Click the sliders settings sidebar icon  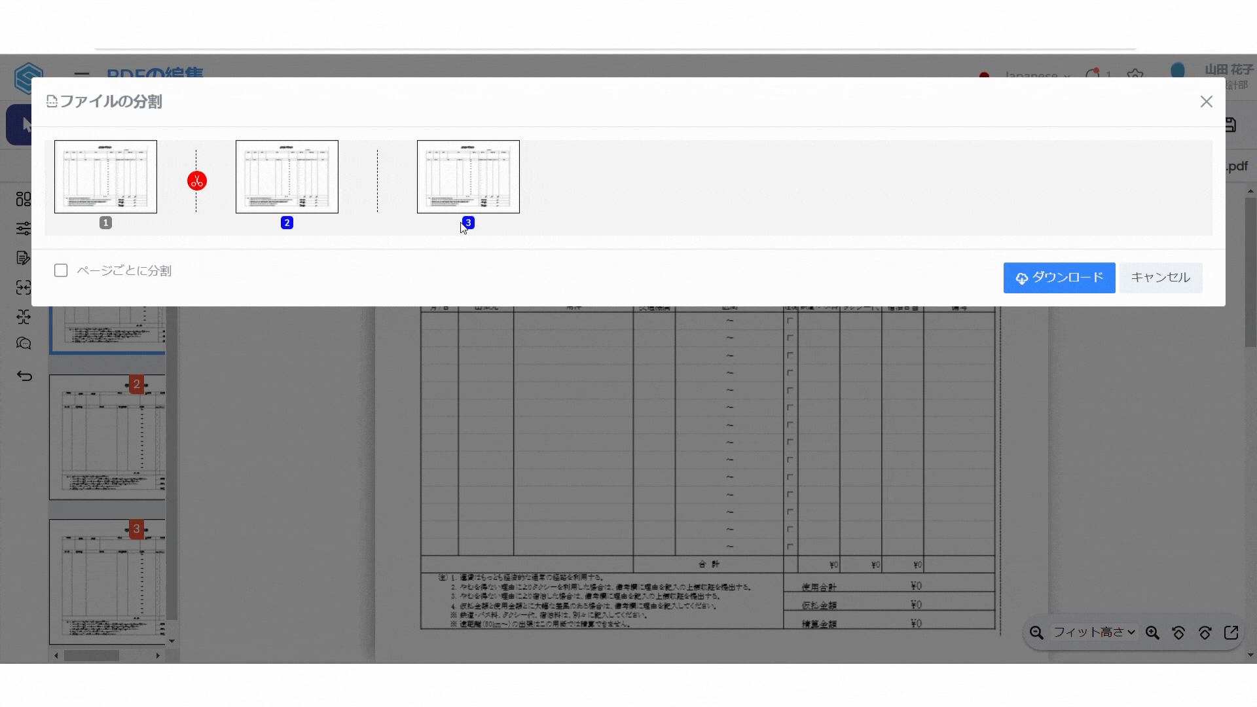pos(24,228)
